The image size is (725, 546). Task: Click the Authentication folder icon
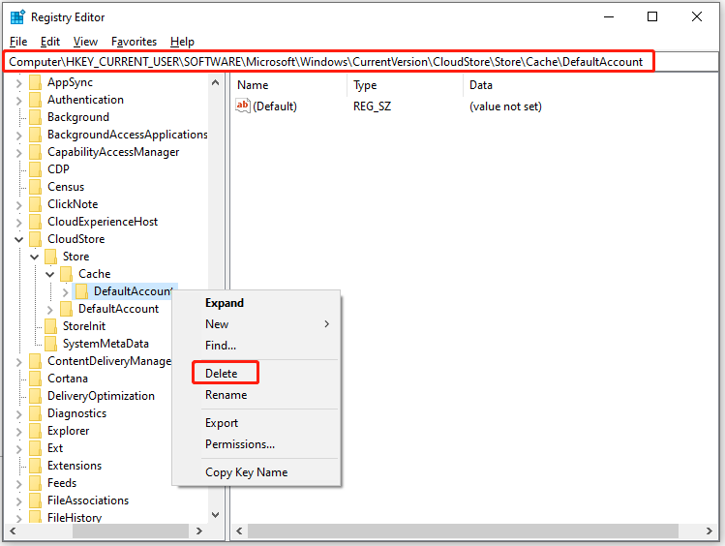point(35,100)
